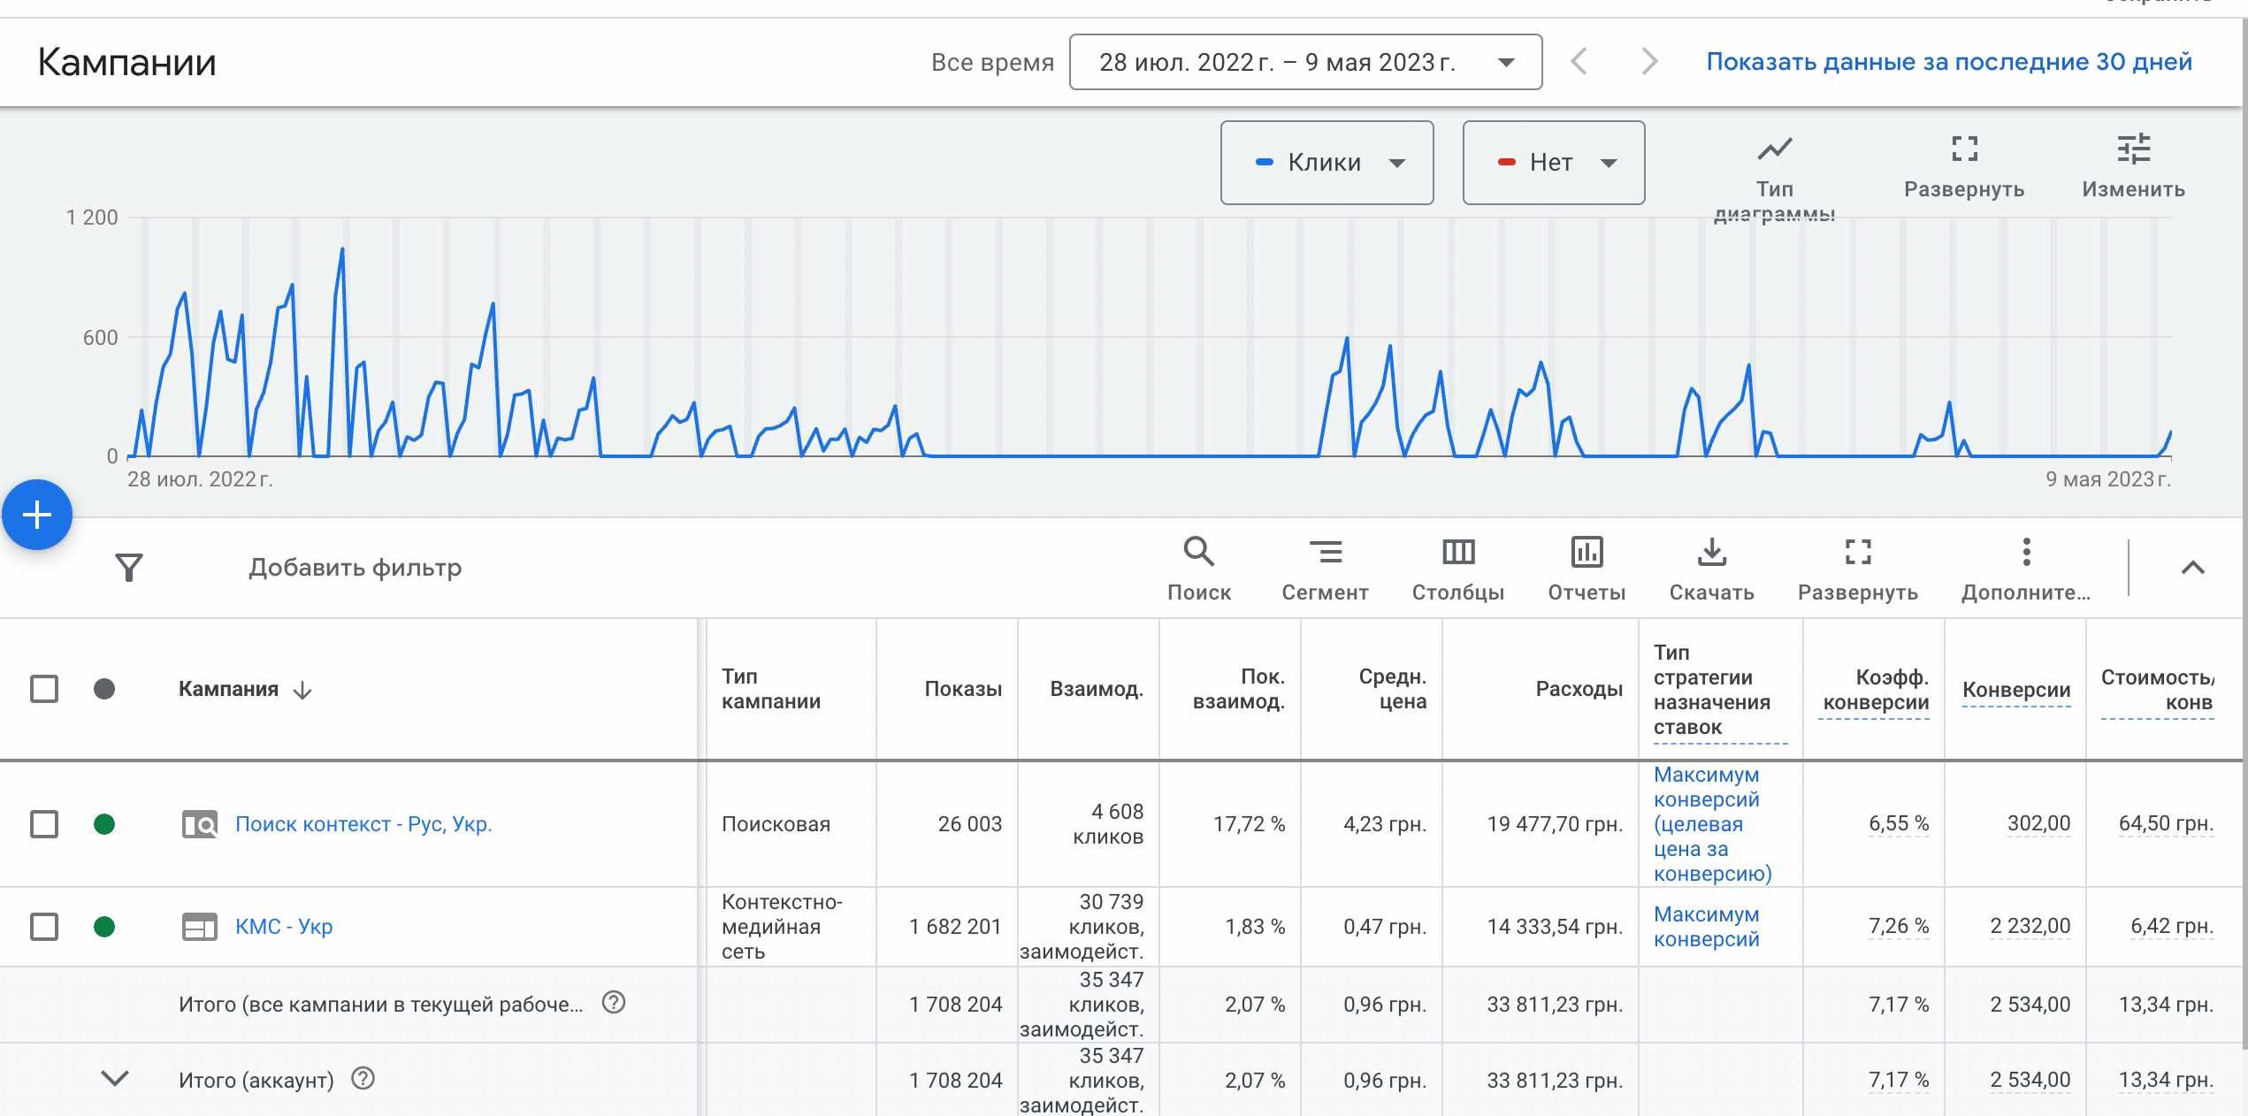This screenshot has width=2248, height=1116.
Task: Tick the select-all campaigns checkbox
Action: (44, 689)
